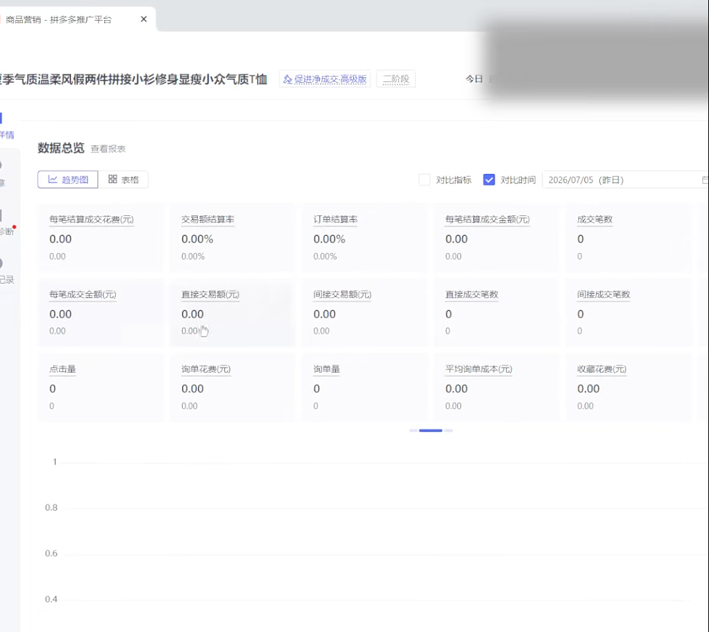Open the 2026/07/05 (昨日) comparison date field
This screenshot has height=632, width=709.
tap(625, 180)
